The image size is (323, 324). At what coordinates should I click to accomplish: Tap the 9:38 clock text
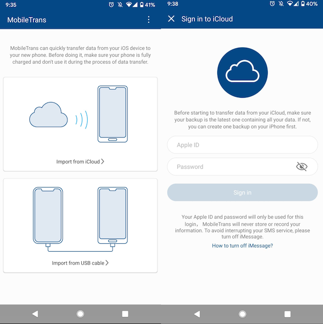click(x=173, y=4)
